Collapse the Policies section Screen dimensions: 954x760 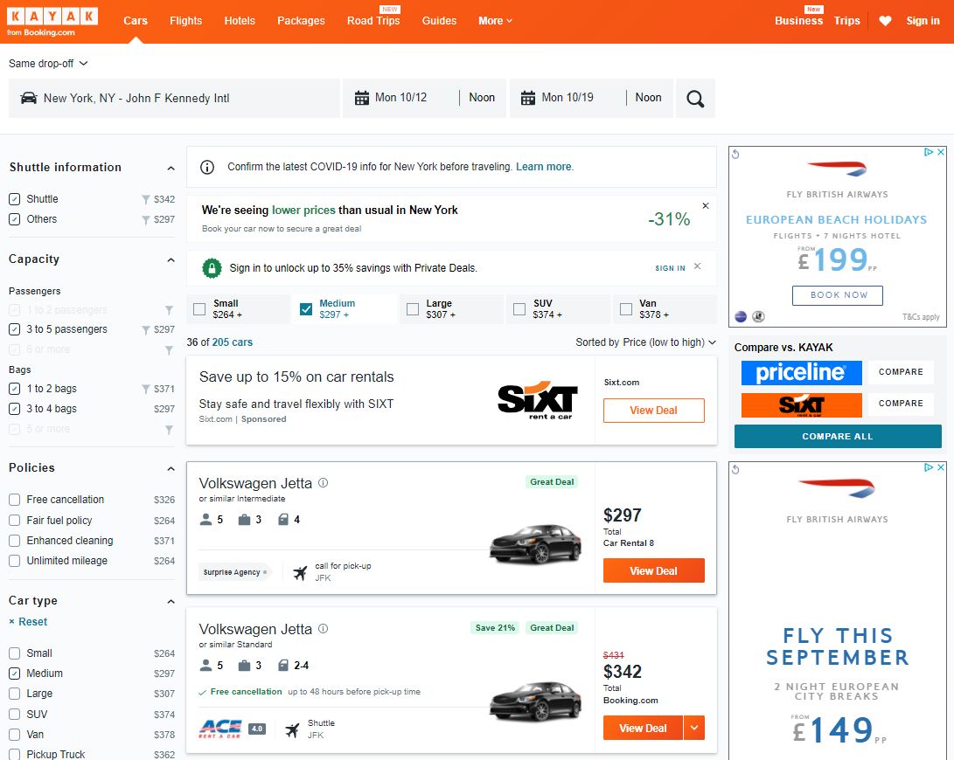click(171, 469)
